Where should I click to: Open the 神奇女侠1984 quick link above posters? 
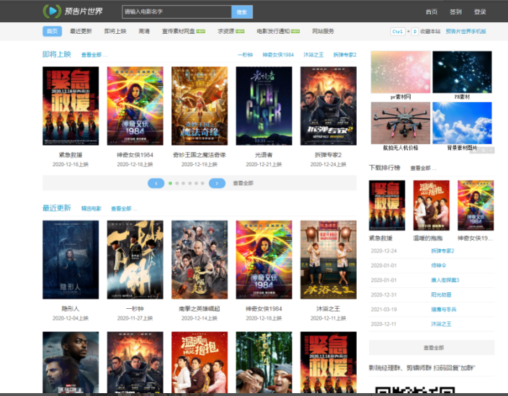[x=278, y=55]
